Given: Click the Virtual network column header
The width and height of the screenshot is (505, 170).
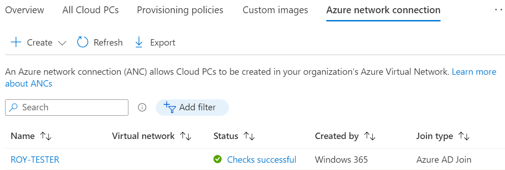Looking at the screenshot, I should [144, 136].
